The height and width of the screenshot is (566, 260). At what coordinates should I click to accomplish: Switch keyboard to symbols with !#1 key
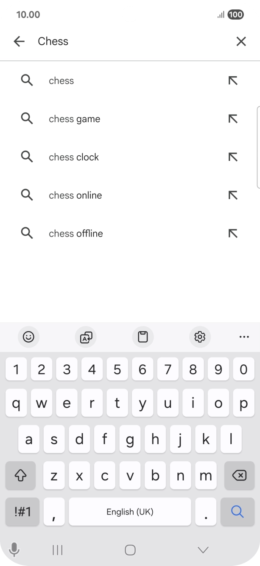click(22, 512)
